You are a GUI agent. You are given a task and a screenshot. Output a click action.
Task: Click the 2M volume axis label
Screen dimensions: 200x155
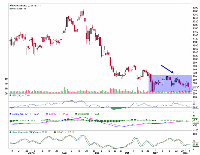pyautogui.click(x=6, y=89)
